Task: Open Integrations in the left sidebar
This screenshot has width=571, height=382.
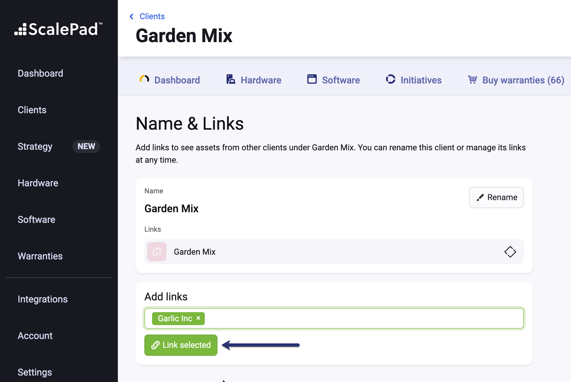Action: click(43, 299)
